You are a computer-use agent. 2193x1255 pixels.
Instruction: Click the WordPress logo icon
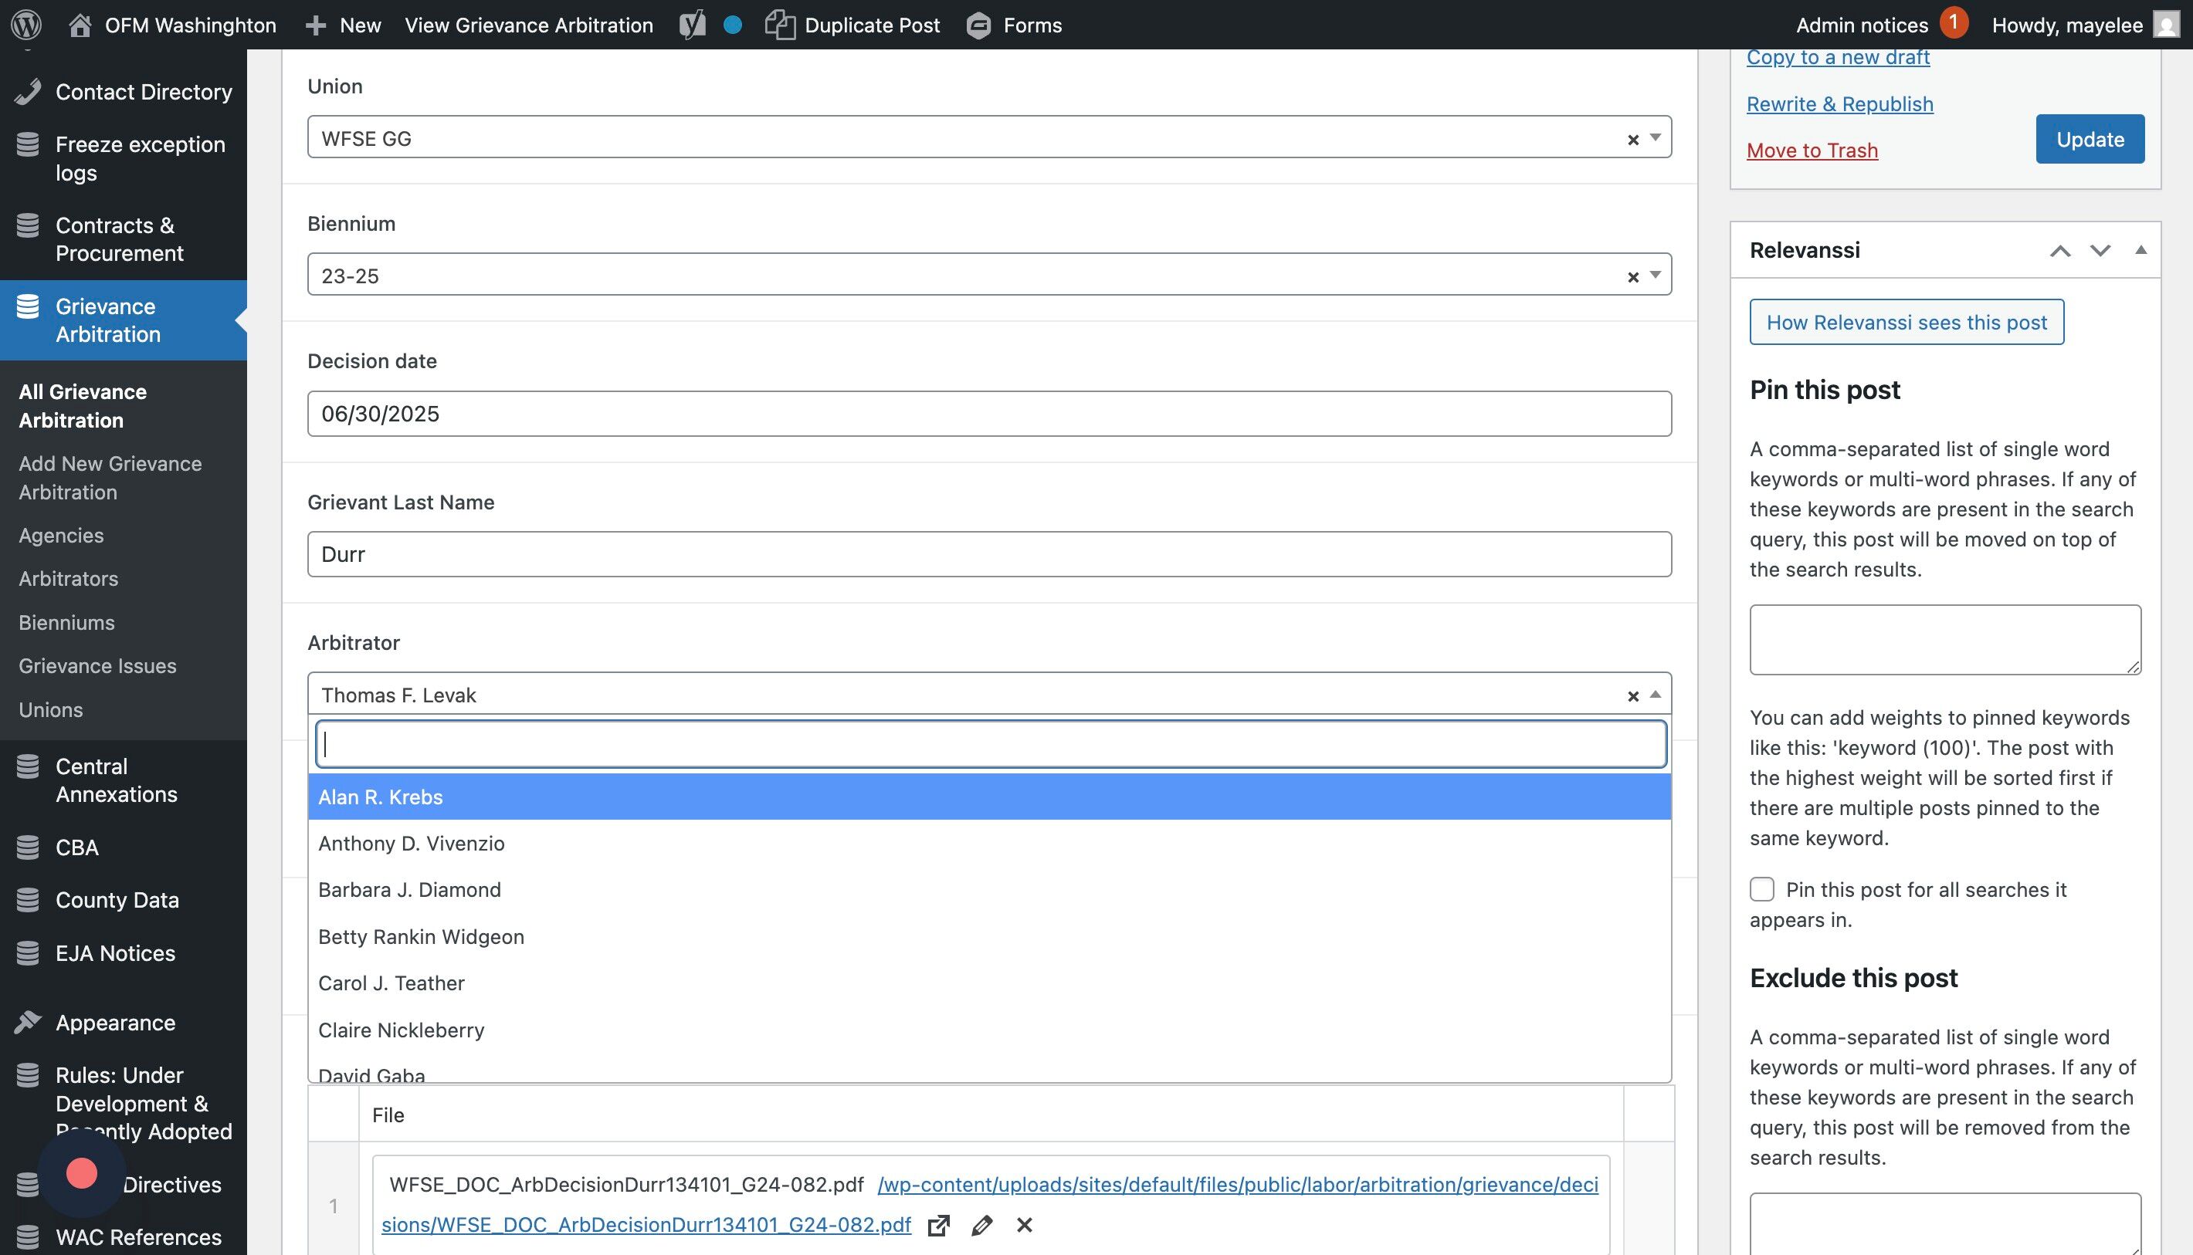coord(26,24)
